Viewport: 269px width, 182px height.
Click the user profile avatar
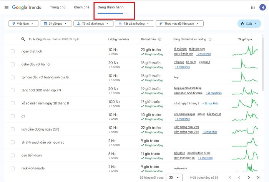(262, 7)
